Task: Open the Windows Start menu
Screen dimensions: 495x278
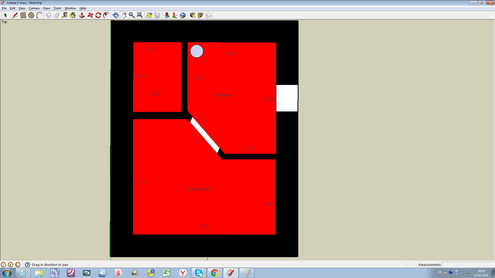Action: pyautogui.click(x=6, y=273)
